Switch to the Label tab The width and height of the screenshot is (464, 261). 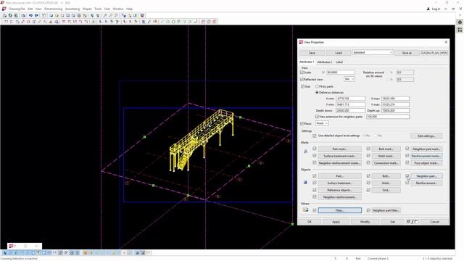tap(339, 62)
